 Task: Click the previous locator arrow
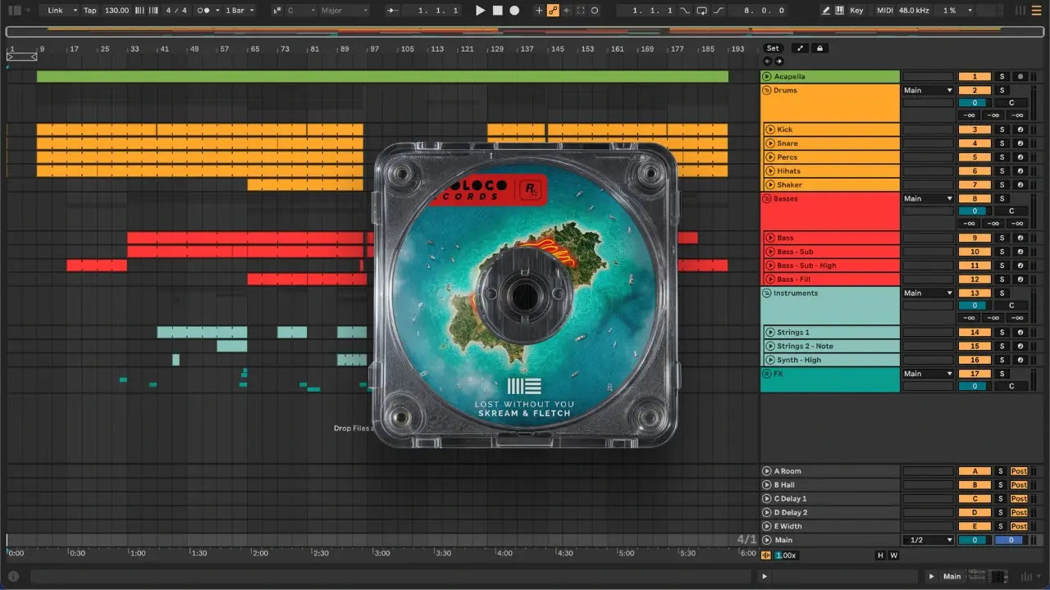[767, 61]
